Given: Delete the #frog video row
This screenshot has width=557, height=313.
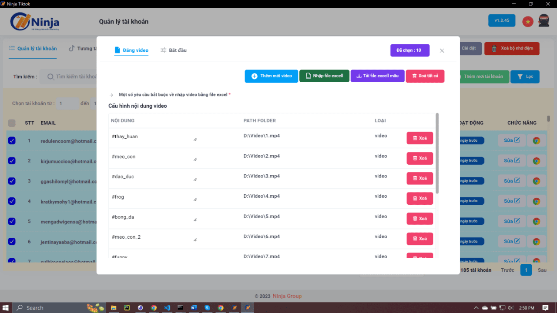Looking at the screenshot, I should (x=419, y=198).
